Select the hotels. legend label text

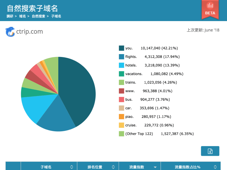131,65
